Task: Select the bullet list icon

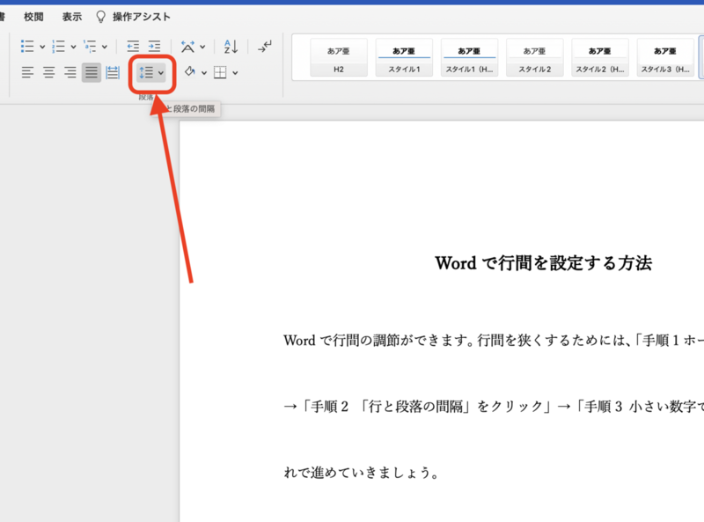Action: point(27,46)
